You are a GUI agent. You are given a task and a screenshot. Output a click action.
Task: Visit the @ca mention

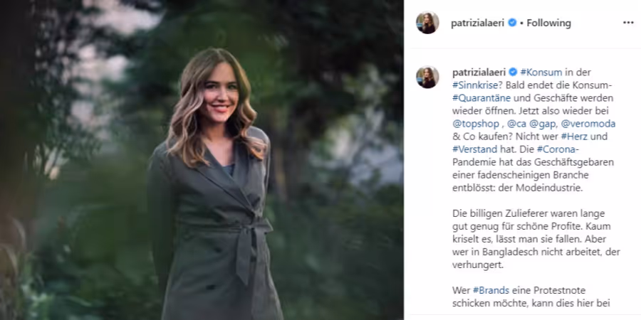(x=517, y=124)
